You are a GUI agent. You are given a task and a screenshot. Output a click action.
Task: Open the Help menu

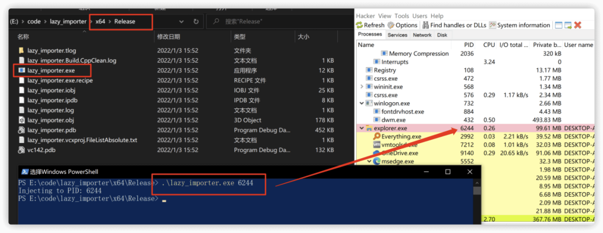[437, 16]
